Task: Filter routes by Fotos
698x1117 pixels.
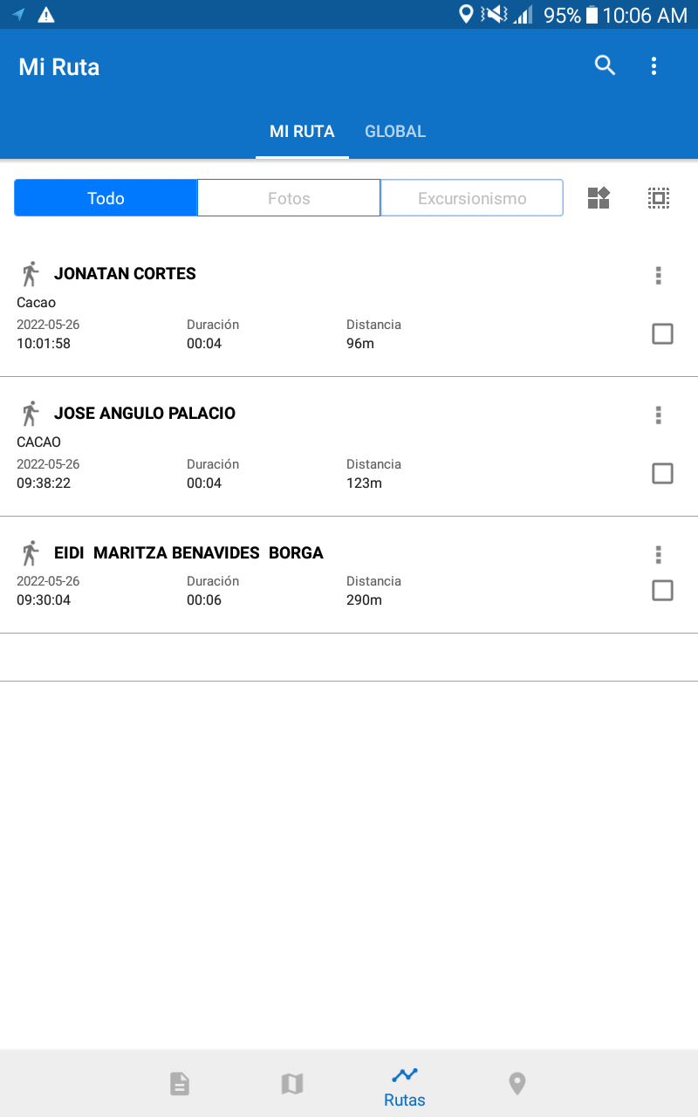Action: click(x=289, y=198)
